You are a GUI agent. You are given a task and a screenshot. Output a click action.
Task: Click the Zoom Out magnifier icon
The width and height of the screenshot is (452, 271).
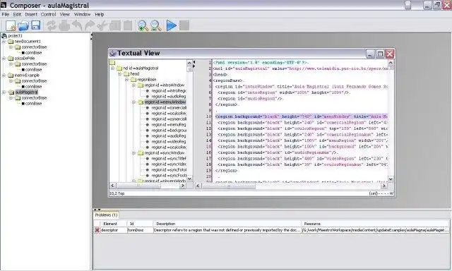click(x=156, y=25)
